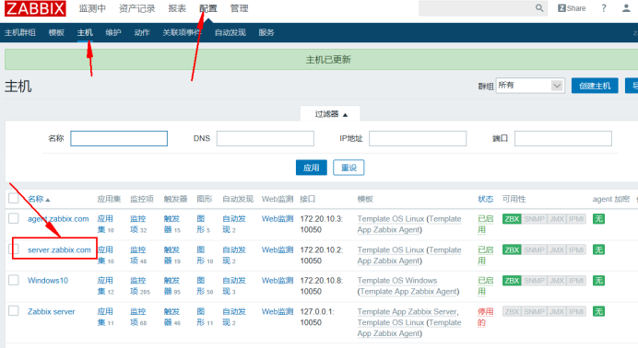Open the 监测中 top menu

coord(92,8)
